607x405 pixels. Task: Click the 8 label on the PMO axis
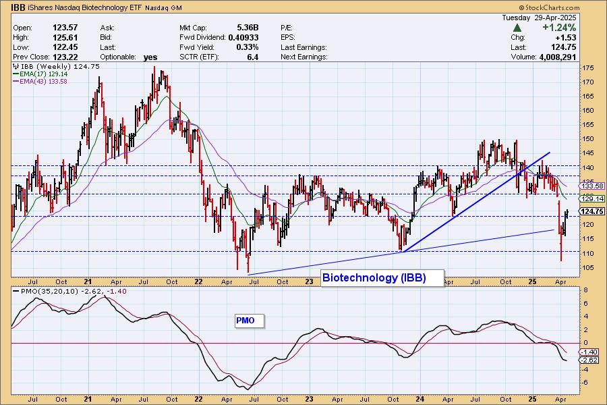pyautogui.click(x=585, y=290)
